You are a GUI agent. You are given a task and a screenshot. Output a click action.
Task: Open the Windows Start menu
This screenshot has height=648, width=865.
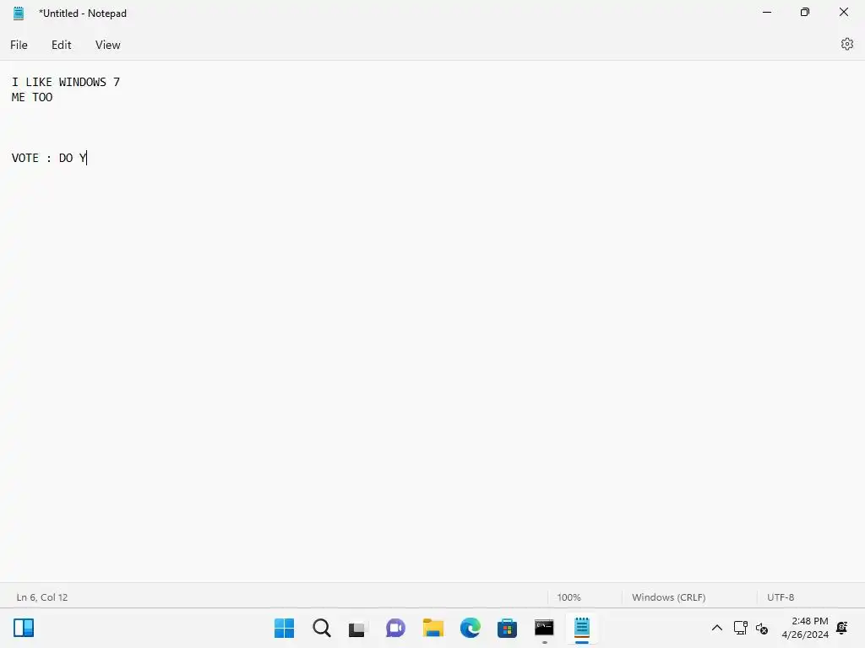coord(284,628)
